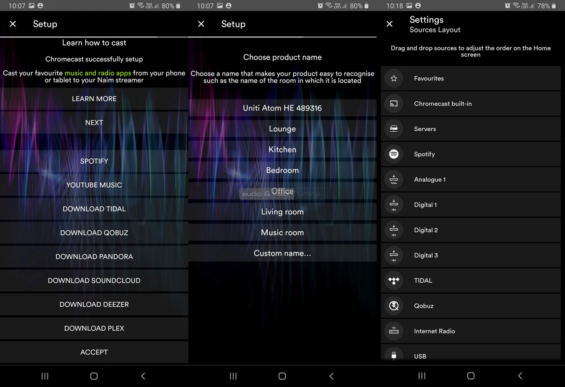Tap DOWNLOAD TIDAL

point(94,209)
